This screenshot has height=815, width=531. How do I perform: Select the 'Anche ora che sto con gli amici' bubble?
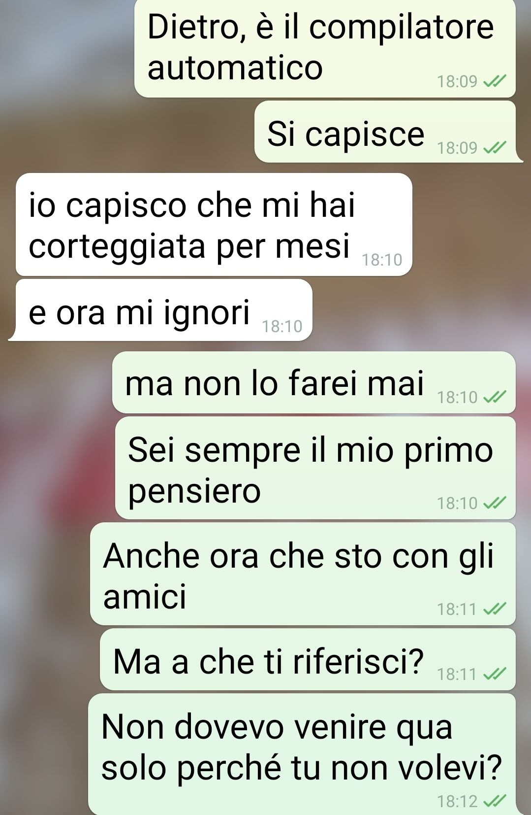(303, 574)
